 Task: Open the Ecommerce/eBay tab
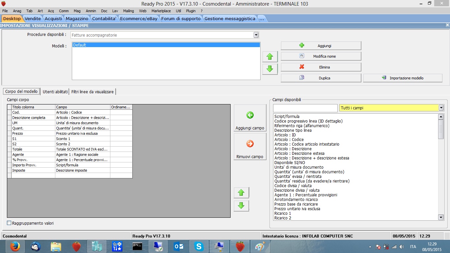coord(139,18)
